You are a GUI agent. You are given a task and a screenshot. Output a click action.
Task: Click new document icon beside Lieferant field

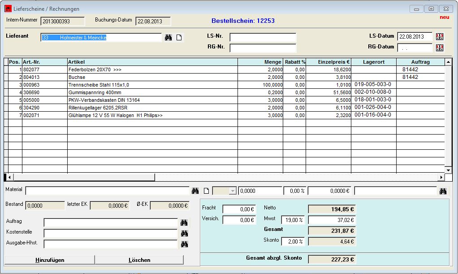point(179,38)
